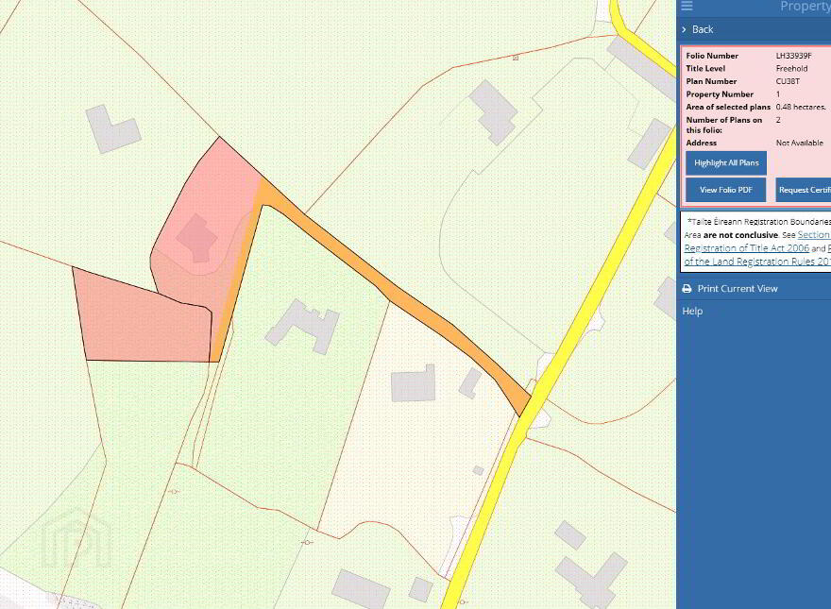Open Section link in boundaries notice
This screenshot has height=609, width=831.
pyautogui.click(x=813, y=235)
